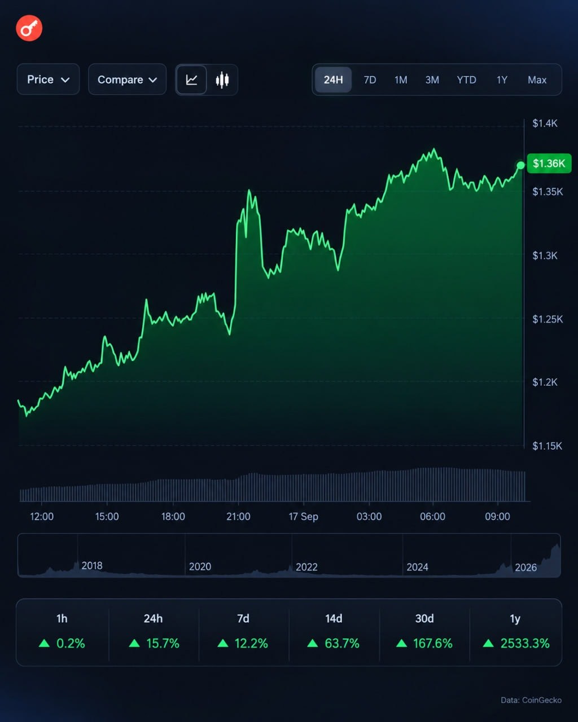Viewport: 578px width, 722px height.
Task: Select the 3M time range
Action: tap(432, 80)
